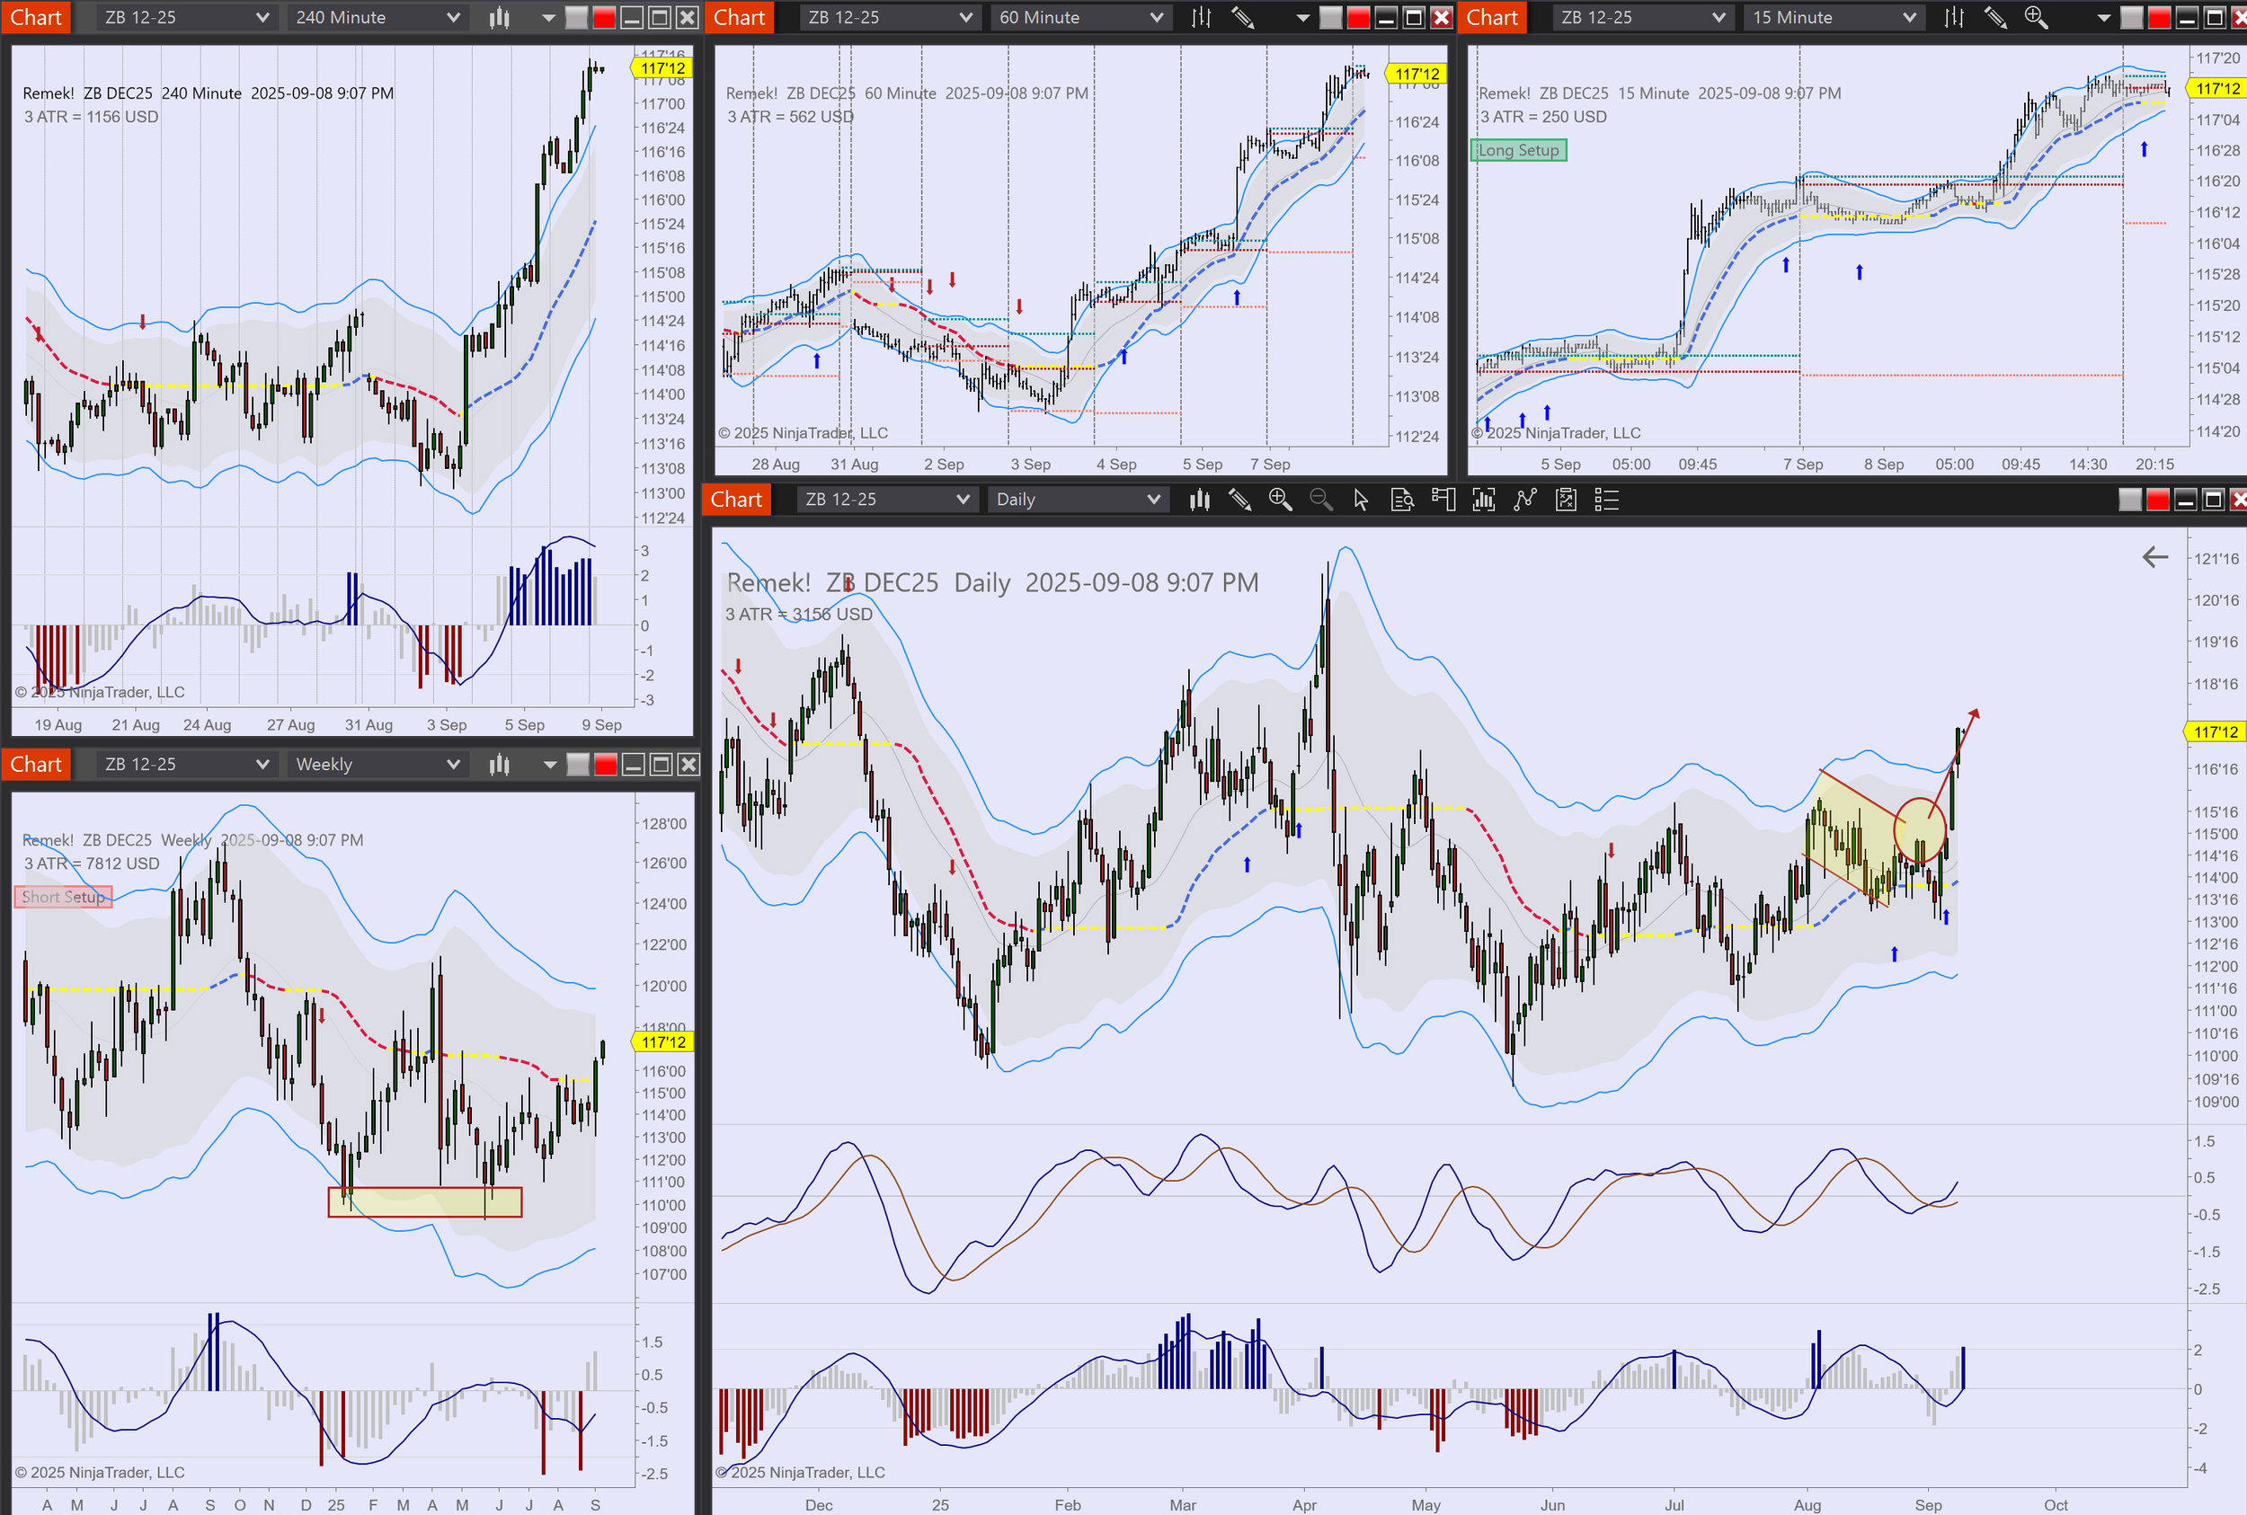
Task: Toggle the Short Setup label on Weekly chart
Action: 63,897
